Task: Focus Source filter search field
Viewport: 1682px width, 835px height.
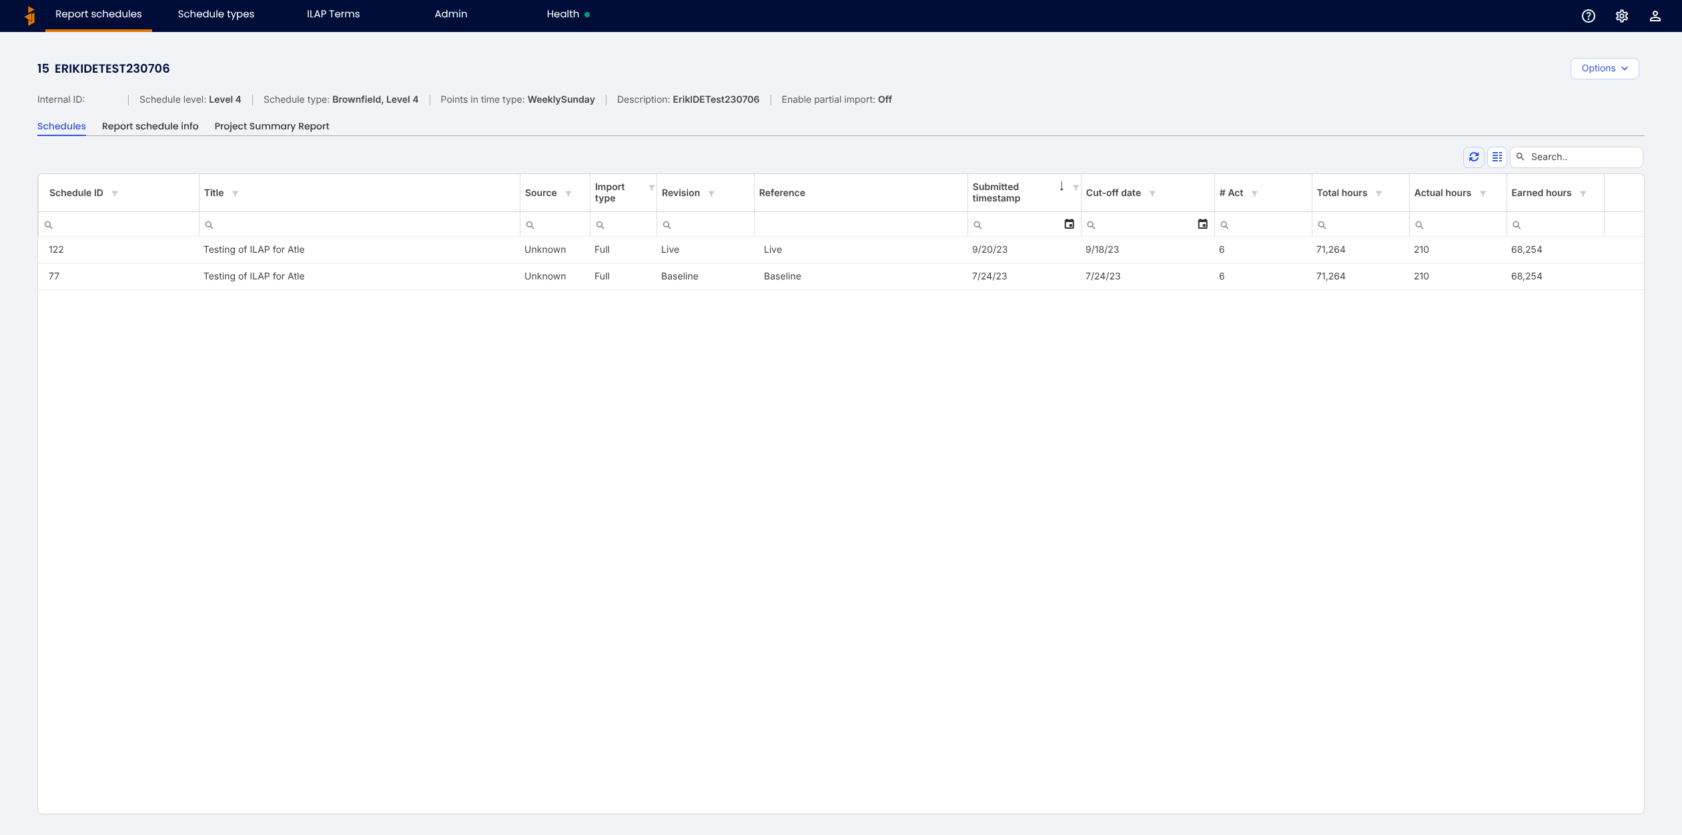Action: pyautogui.click(x=555, y=225)
